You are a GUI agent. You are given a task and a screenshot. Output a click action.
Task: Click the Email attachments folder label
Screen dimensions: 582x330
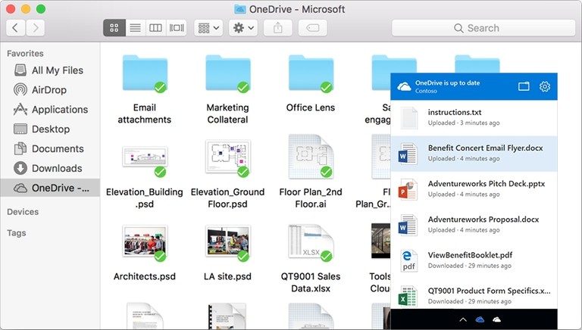click(x=145, y=114)
